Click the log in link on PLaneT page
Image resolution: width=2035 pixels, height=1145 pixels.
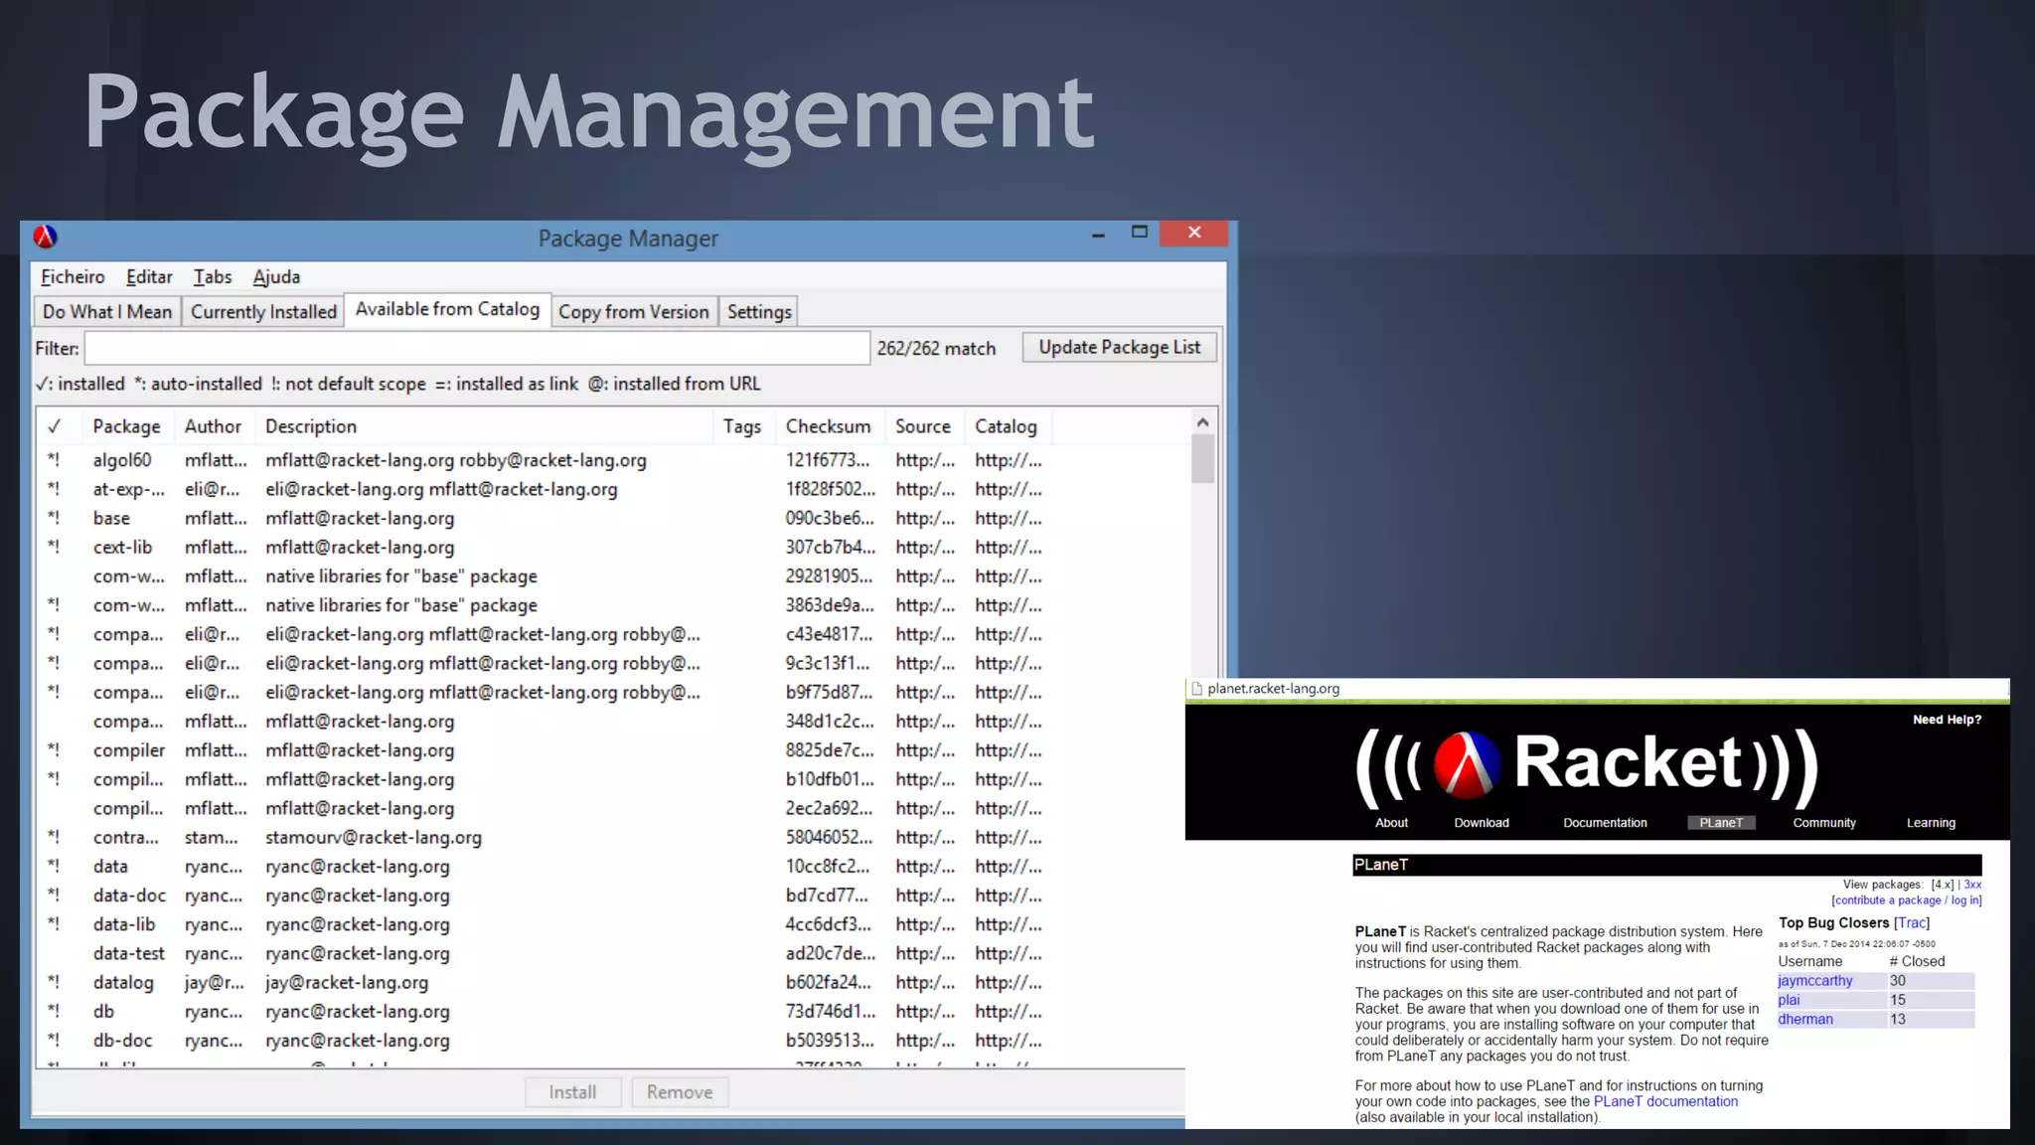[x=1964, y=900]
